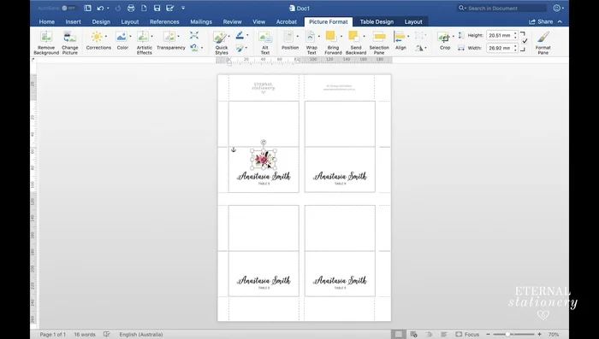Click the zoom in plus button
Viewport: 599px width, 339px height.
(539, 335)
